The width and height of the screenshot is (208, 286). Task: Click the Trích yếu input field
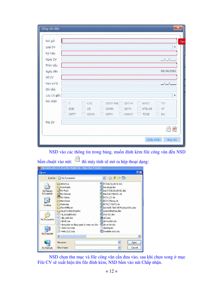(x=119, y=65)
